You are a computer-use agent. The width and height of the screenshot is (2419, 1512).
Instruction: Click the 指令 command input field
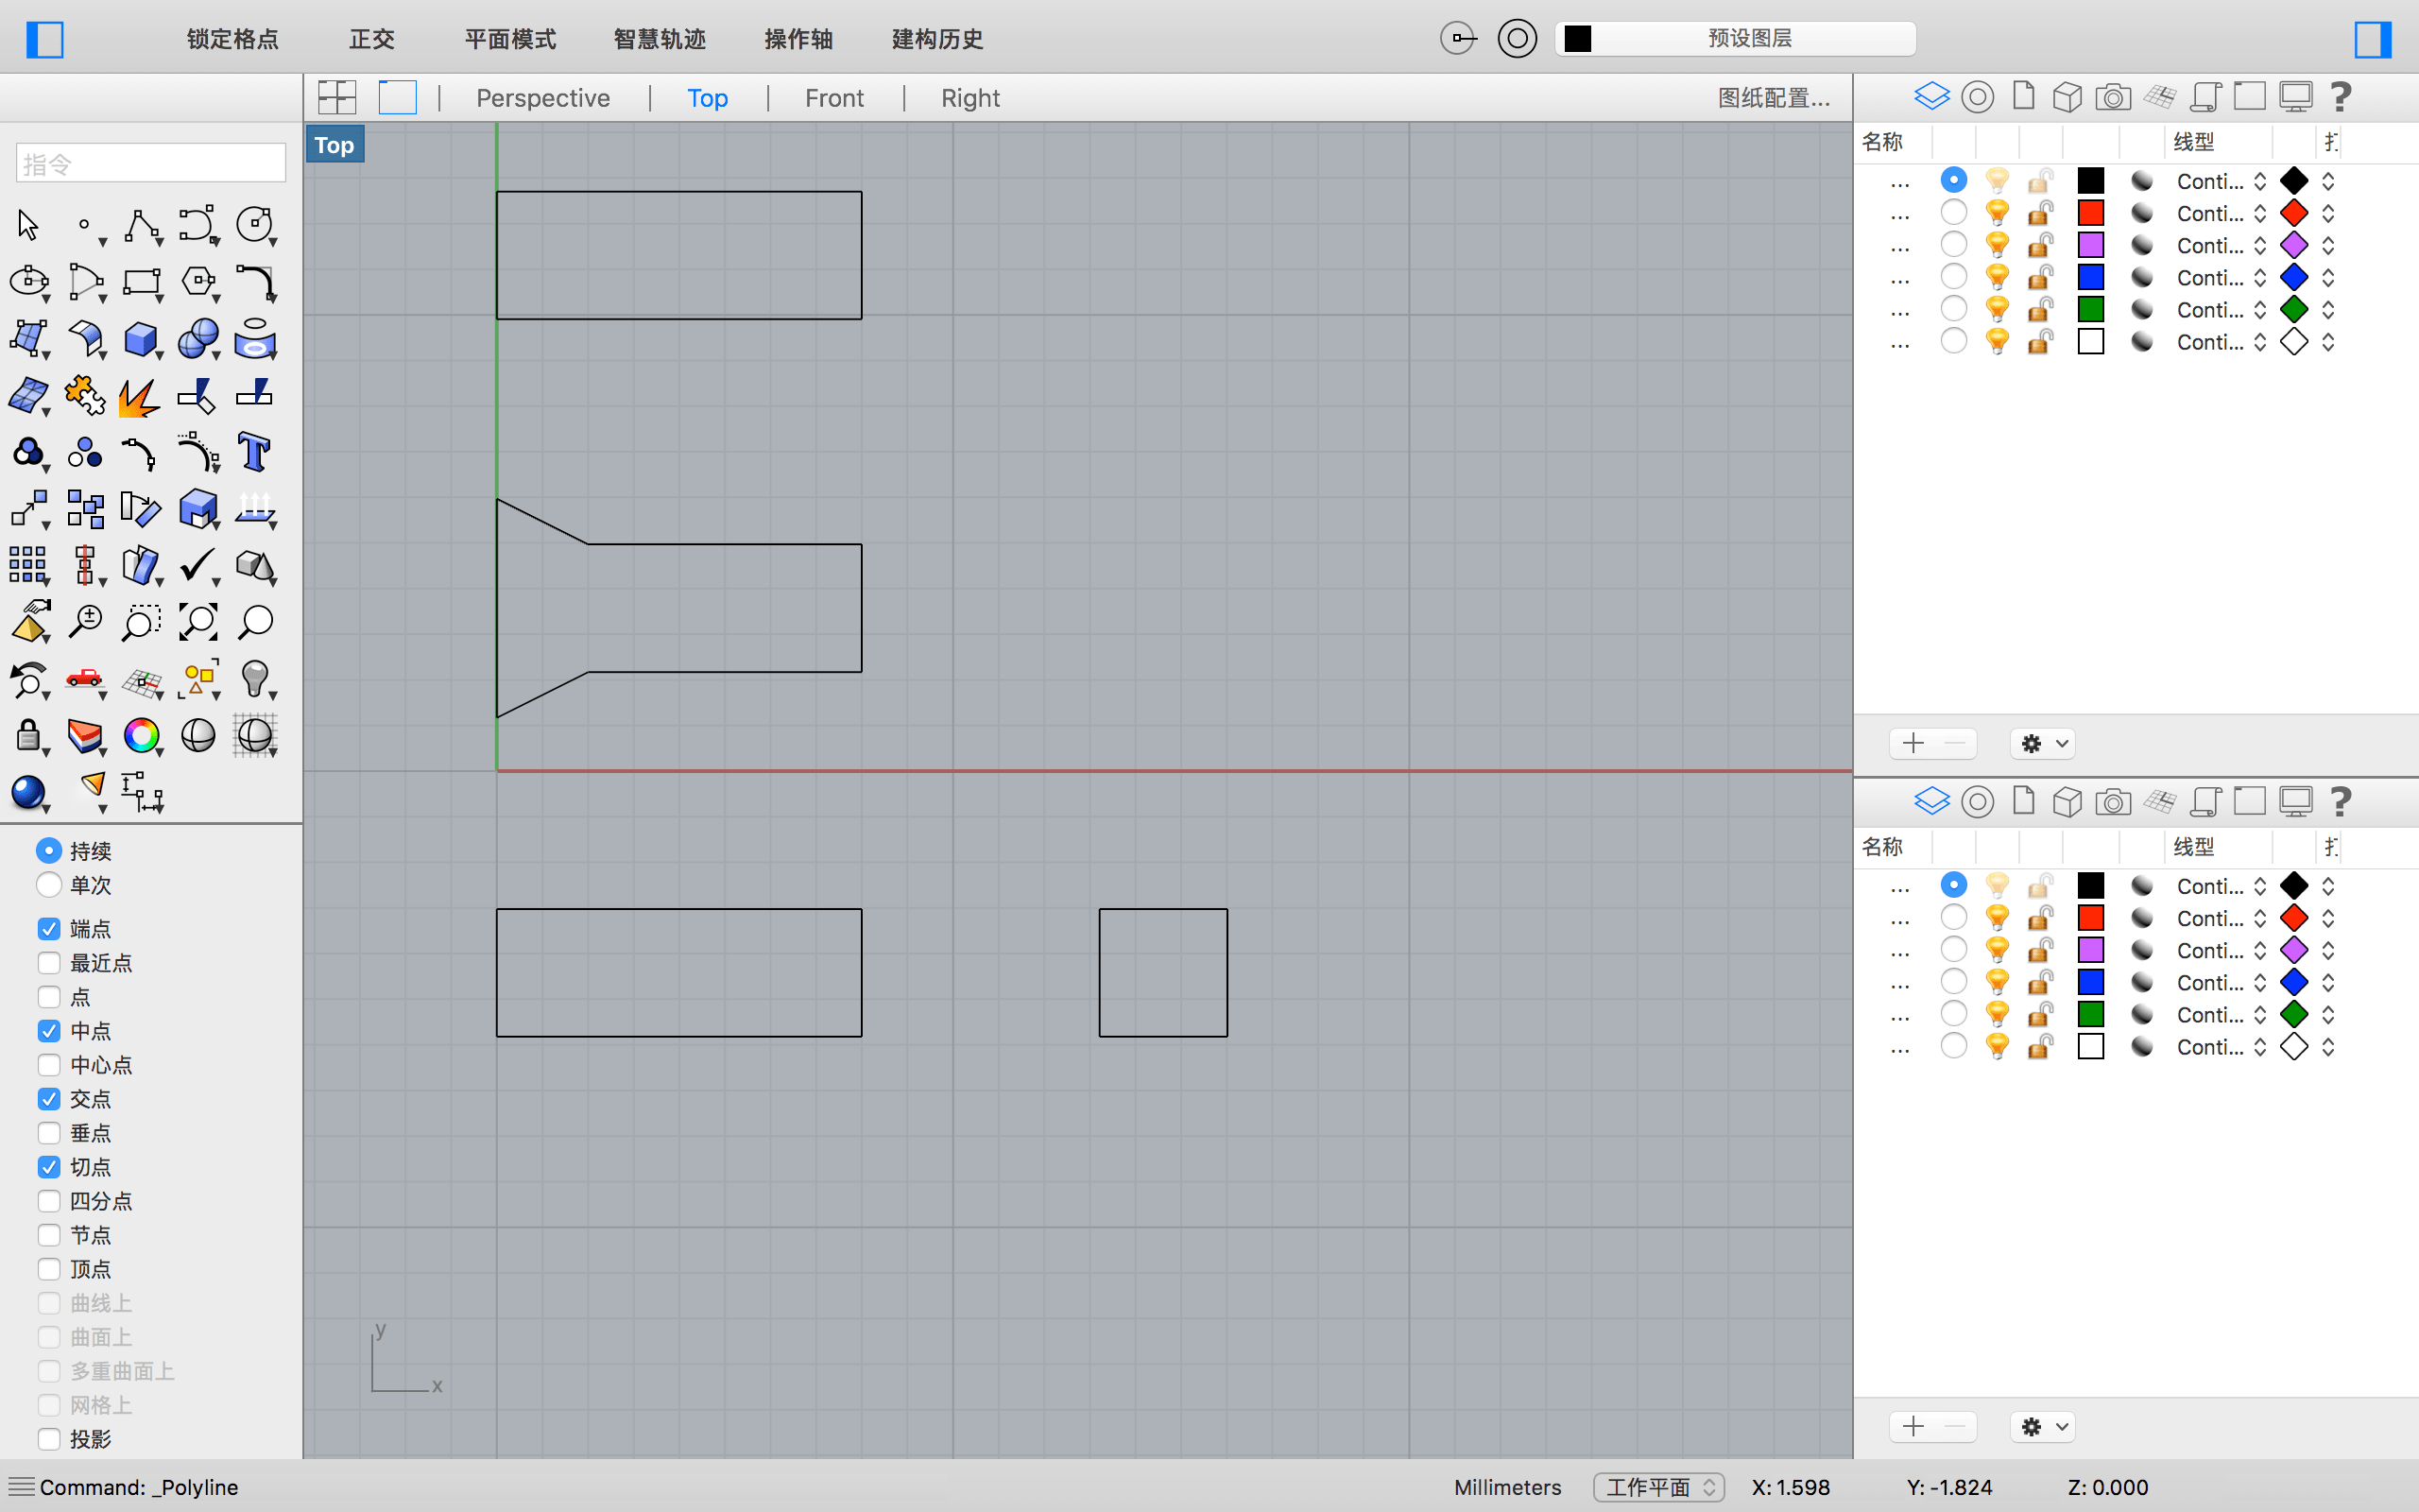[151, 163]
